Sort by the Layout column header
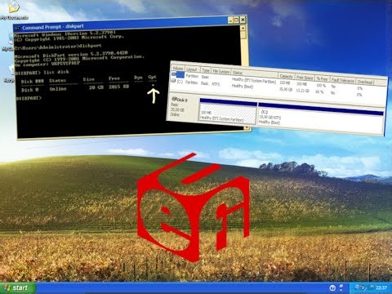 click(192, 69)
